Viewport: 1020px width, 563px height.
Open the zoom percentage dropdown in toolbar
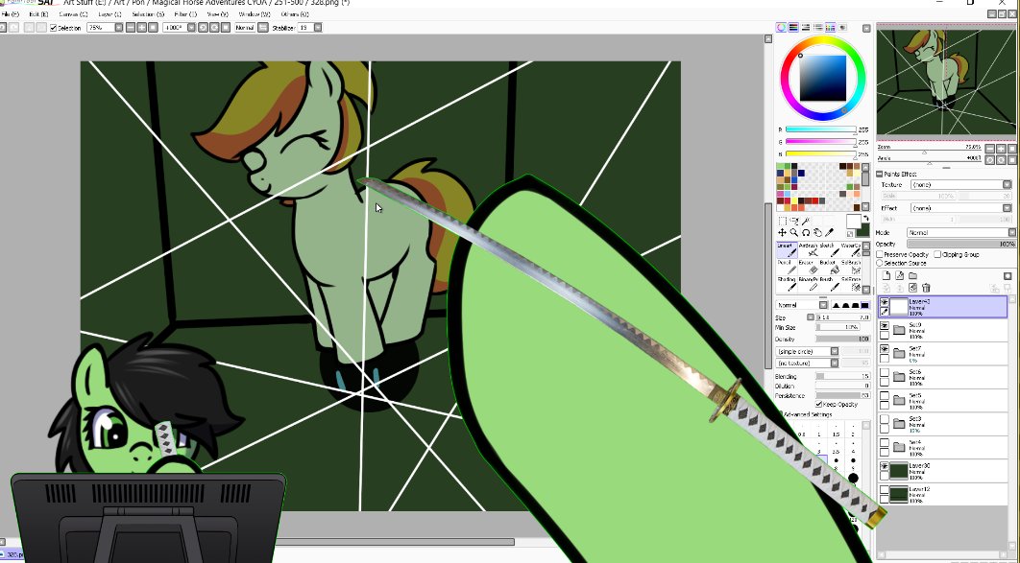pos(119,27)
